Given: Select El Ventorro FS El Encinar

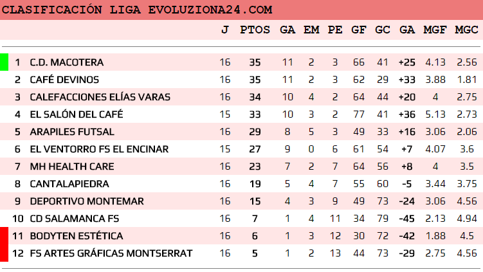Looking at the screenshot, I should (x=99, y=149).
